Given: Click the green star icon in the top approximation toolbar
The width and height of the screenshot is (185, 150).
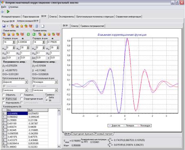Looking at the screenshot, I should point(26,26).
